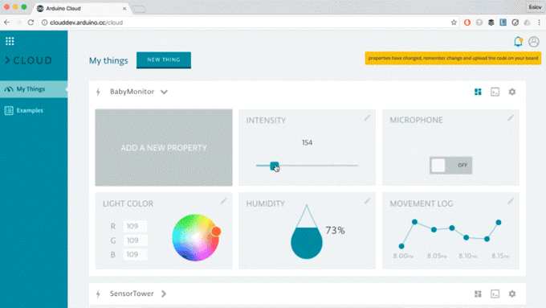Screen dimensions: 546x308
Task: Open BabyMonitor settings gear
Action: (x=512, y=92)
